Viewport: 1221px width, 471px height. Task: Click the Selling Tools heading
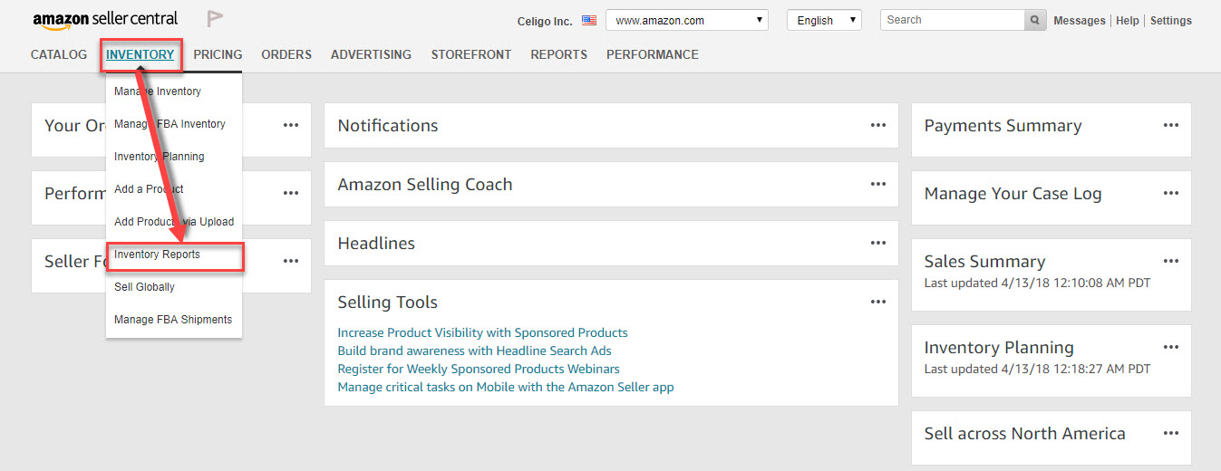coord(387,303)
